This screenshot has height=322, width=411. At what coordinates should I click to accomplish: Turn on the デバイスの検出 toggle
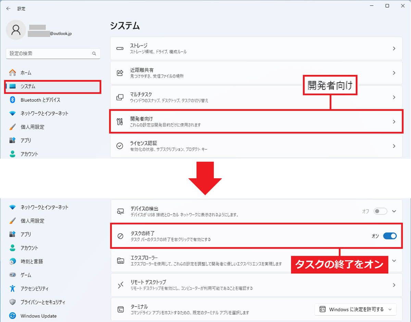pyautogui.click(x=381, y=211)
